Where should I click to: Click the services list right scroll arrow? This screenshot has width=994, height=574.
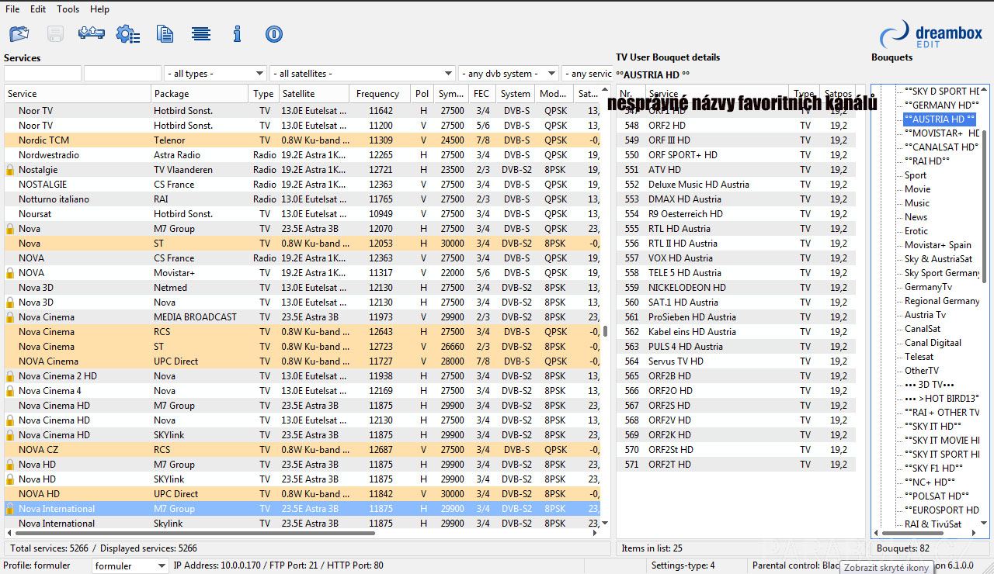tap(596, 533)
